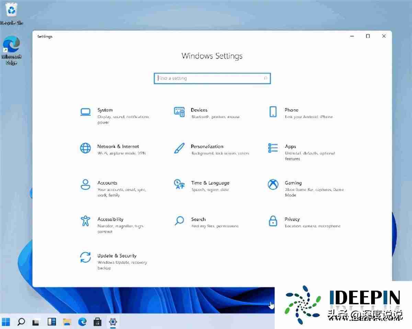
Task: Click the Windows Settings heading
Action: coord(212,56)
